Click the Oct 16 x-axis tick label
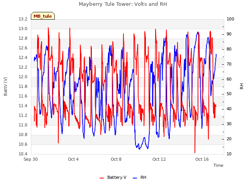Viewport: 247px width, 185px height. pyautogui.click(x=202, y=159)
